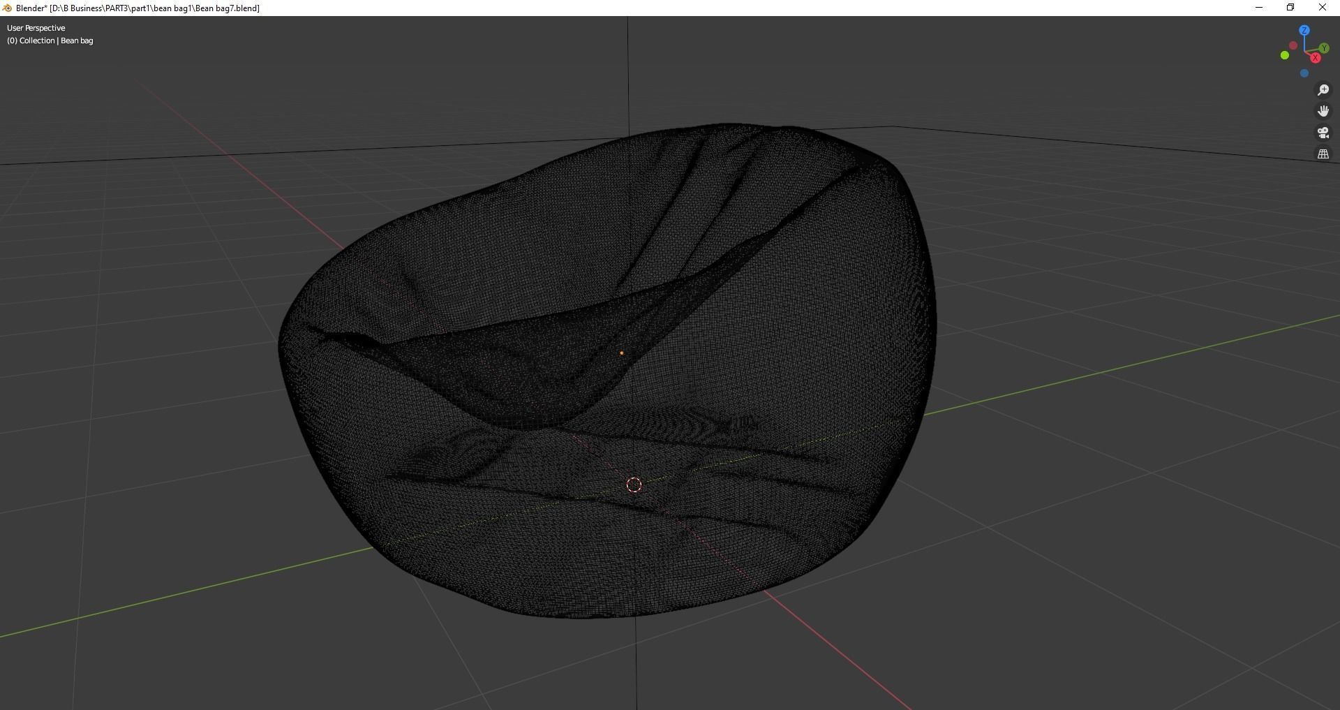Click the red X axis on the gizmo

[x=1315, y=58]
